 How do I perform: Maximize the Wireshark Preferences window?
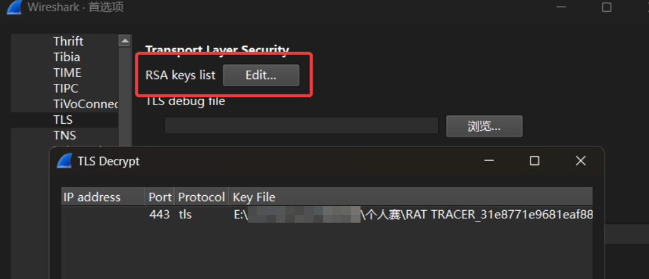[606, 8]
